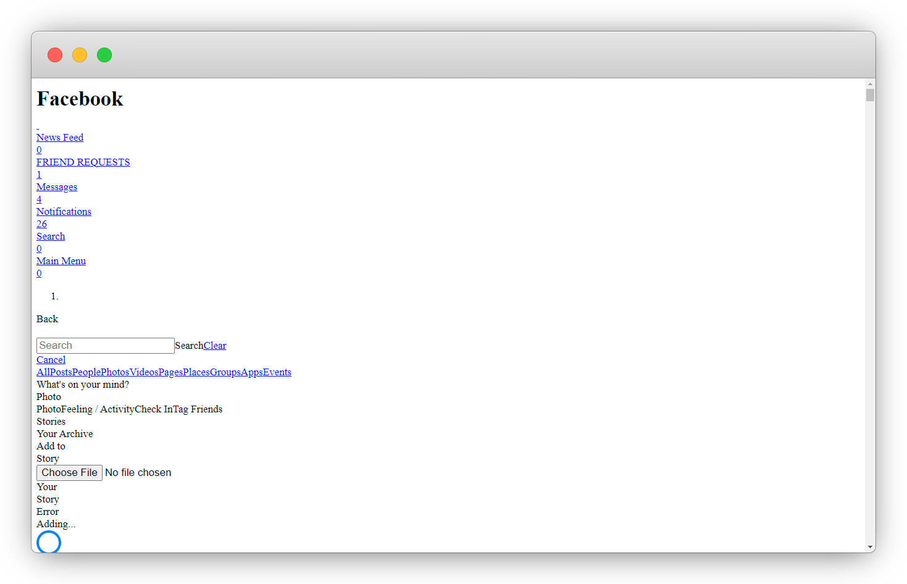
Task: Click the 0 count under Main Menu
Action: (x=39, y=273)
